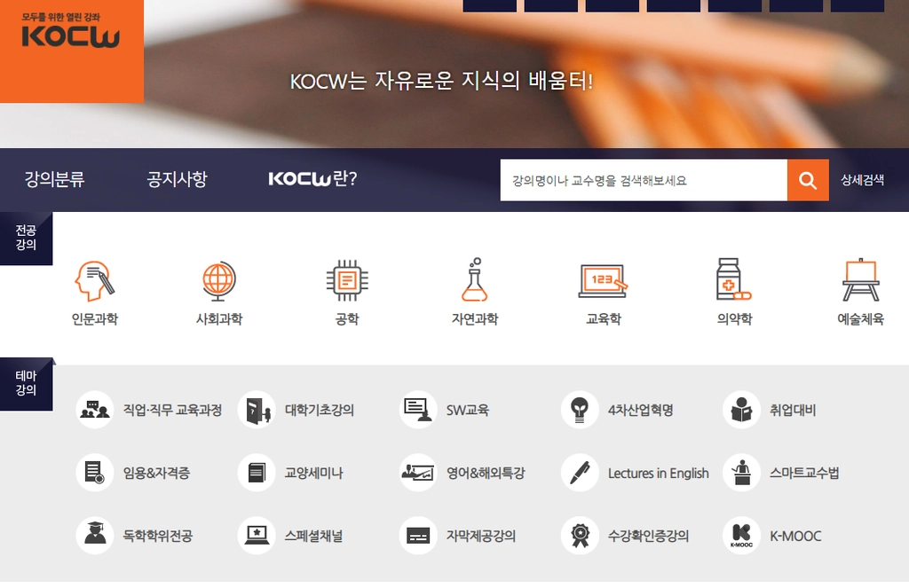The width and height of the screenshot is (909, 588).
Task: Open the SW교육 theme link
Action: tap(467, 410)
